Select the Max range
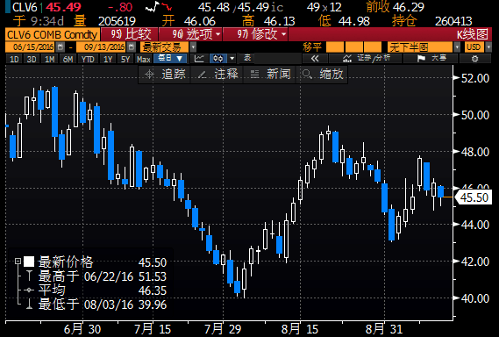The image size is (499, 337). click(144, 59)
